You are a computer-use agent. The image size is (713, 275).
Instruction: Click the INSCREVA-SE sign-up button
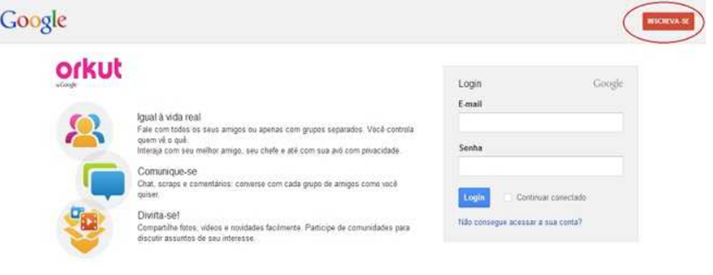coord(668,21)
